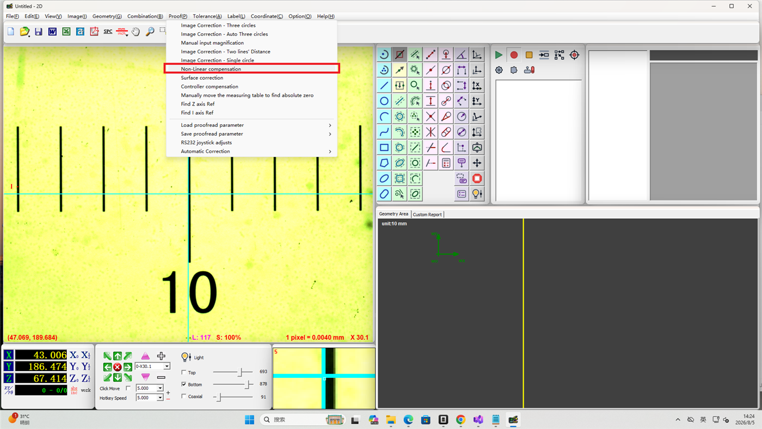Adjust the Bottom light slider
The image size is (762, 429).
pyautogui.click(x=233, y=384)
